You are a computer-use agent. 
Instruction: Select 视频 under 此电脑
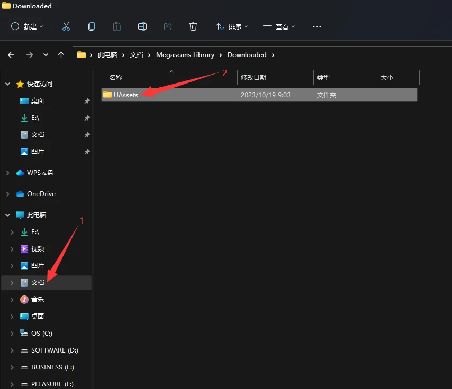[38, 249]
